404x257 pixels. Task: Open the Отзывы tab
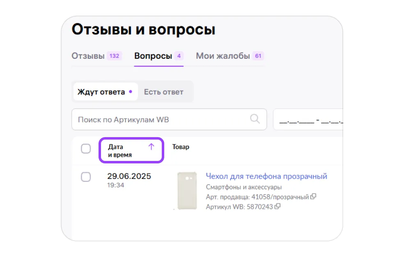(88, 56)
